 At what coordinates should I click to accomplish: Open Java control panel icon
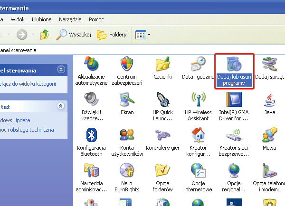(x=269, y=101)
